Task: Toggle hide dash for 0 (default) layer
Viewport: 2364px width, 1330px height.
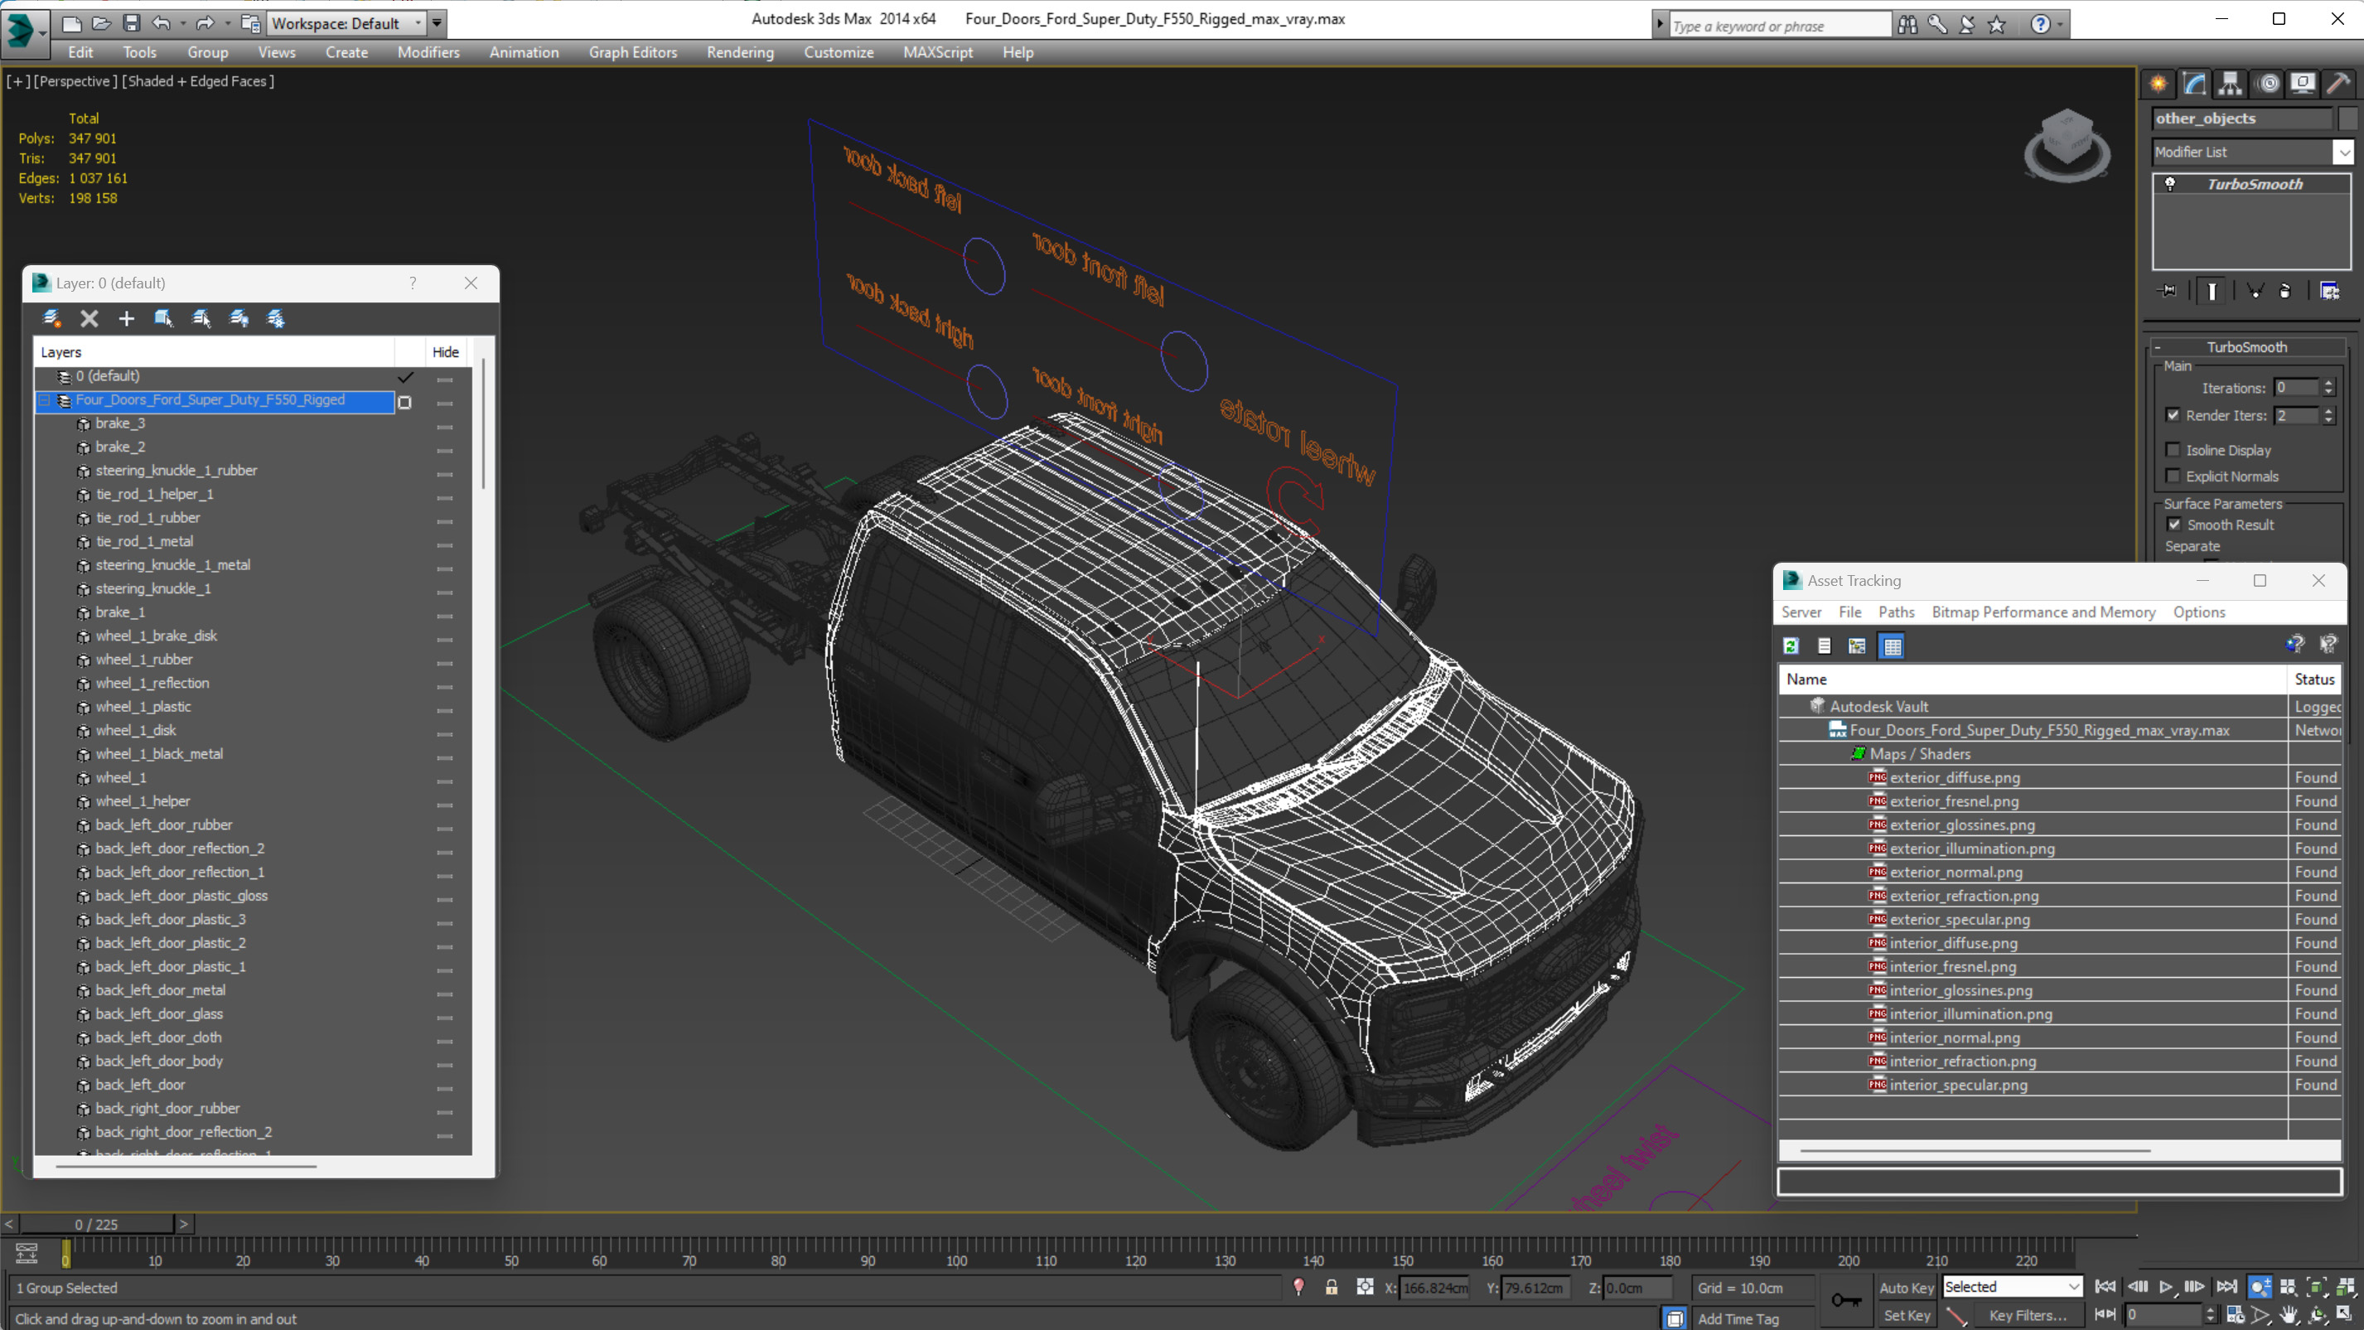Action: 445,379
